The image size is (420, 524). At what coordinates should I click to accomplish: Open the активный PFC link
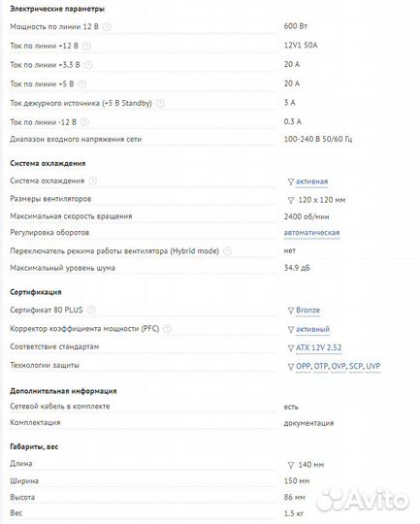312,329
